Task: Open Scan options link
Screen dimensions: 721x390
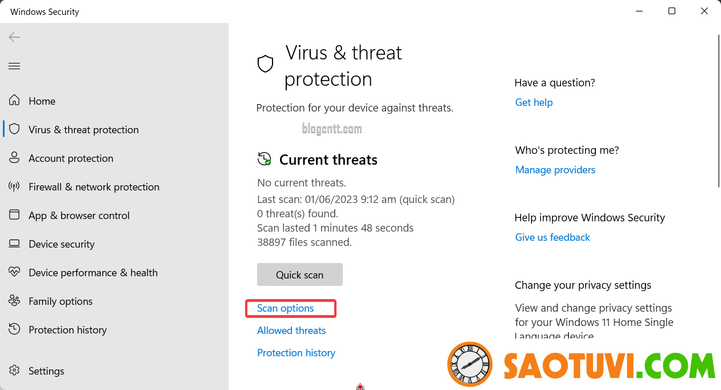Action: [x=285, y=308]
